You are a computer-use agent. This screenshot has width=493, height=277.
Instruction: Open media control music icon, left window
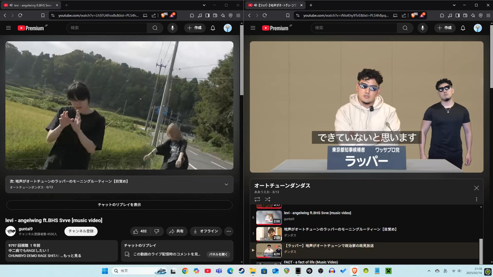200,15
